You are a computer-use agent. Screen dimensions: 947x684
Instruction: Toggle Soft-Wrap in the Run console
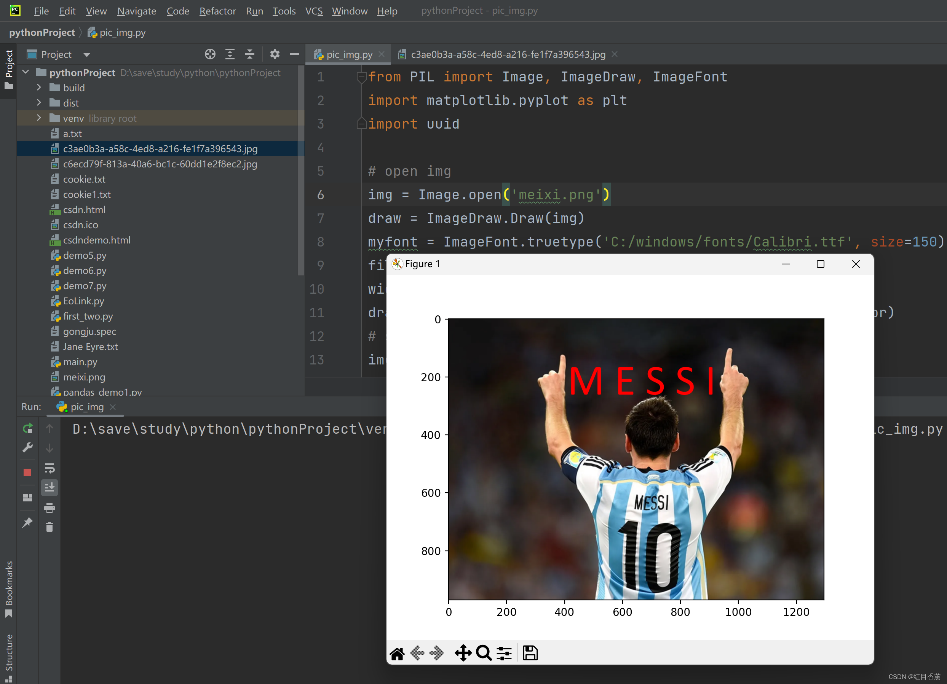(x=50, y=468)
